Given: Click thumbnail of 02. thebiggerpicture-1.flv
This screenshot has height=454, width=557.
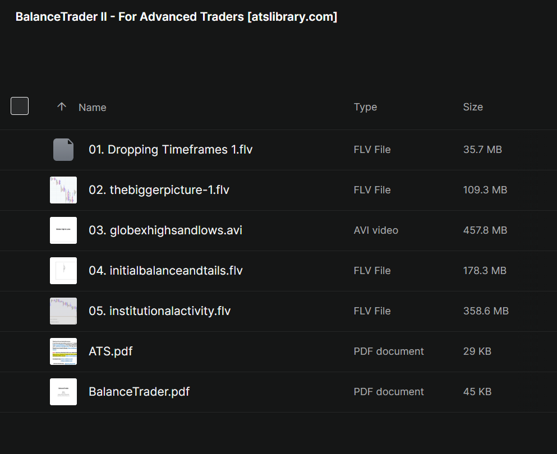Looking at the screenshot, I should 63,190.
